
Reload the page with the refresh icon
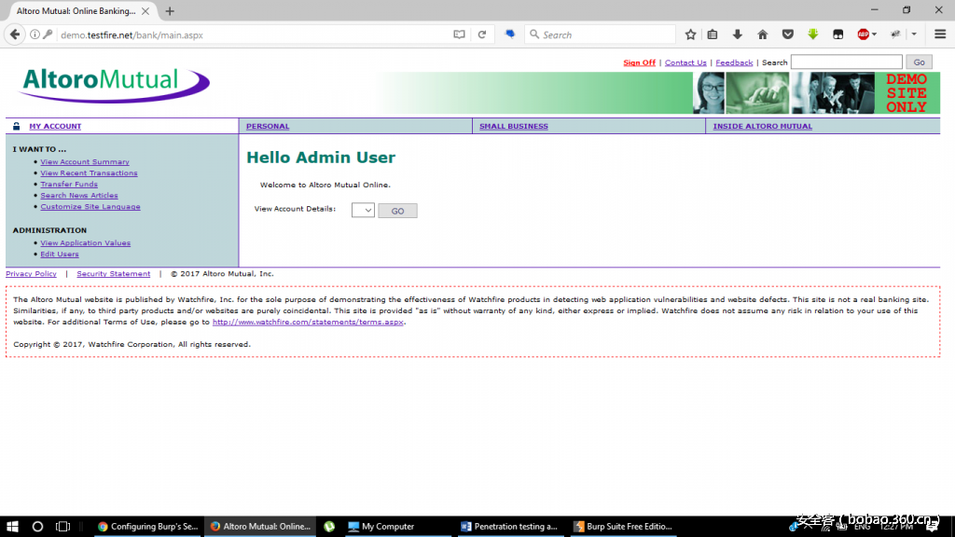pyautogui.click(x=482, y=34)
